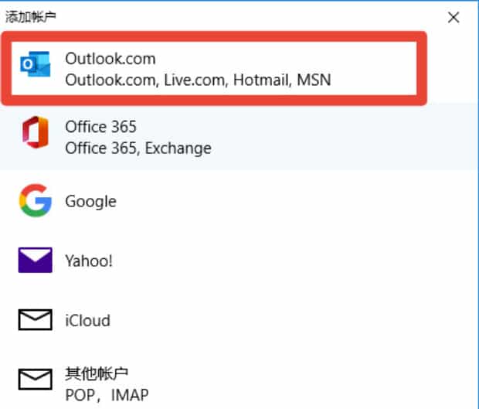Screen dimensions: 479x409
Task: Click the iCloud envelope icon
Action: click(x=35, y=320)
